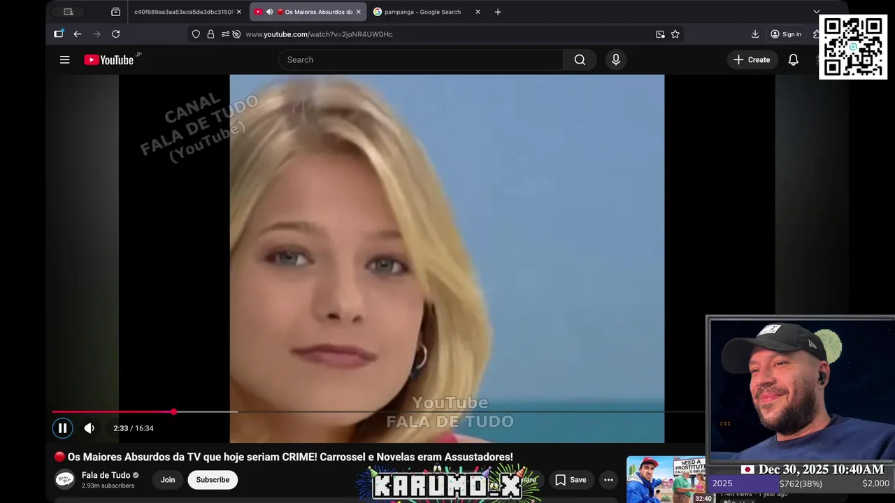Image resolution: width=895 pixels, height=503 pixels.
Task: Open the three-dot more actions menu
Action: [x=608, y=480]
